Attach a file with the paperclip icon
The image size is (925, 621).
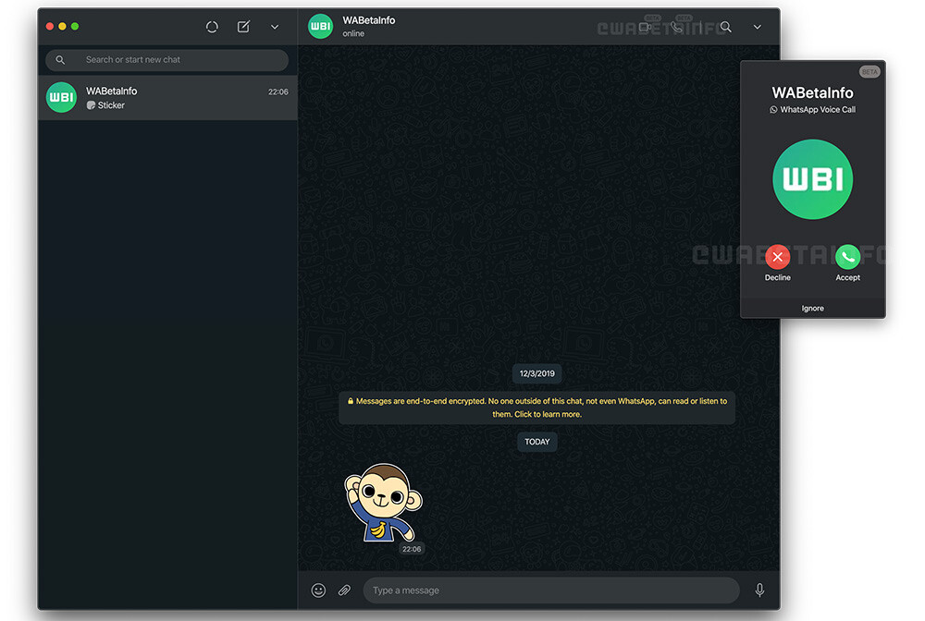click(x=344, y=591)
